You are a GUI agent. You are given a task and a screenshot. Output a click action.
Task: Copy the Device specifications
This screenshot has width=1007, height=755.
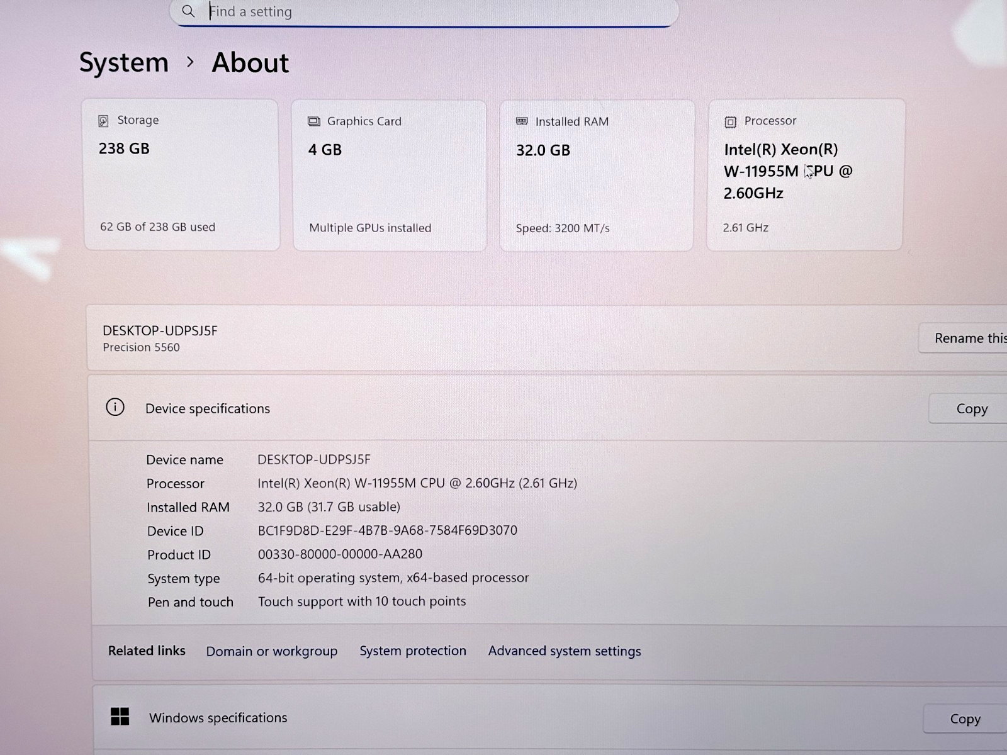968,408
